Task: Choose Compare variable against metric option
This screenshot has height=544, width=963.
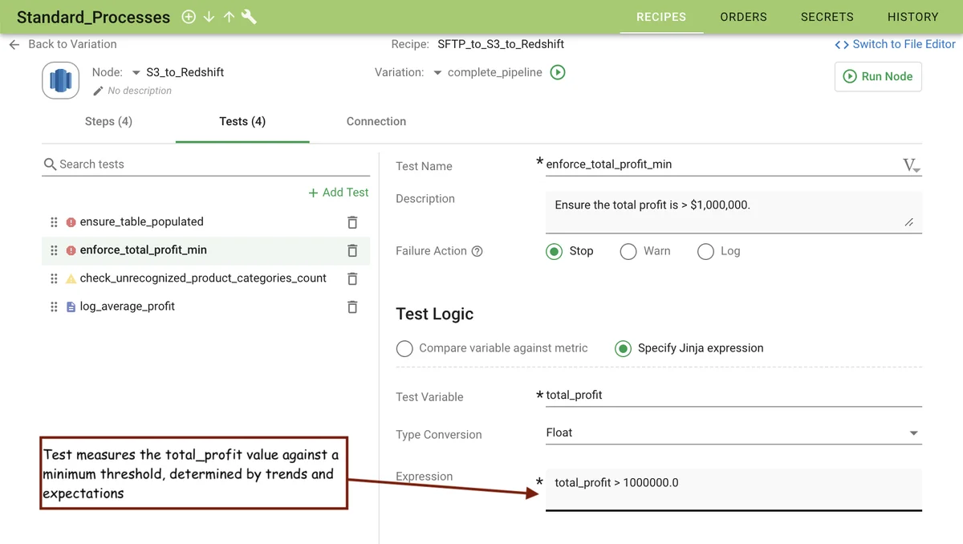Action: [405, 348]
